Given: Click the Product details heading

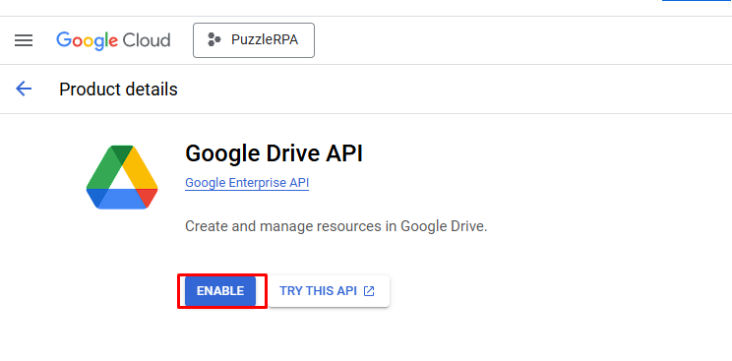Looking at the screenshot, I should (118, 89).
